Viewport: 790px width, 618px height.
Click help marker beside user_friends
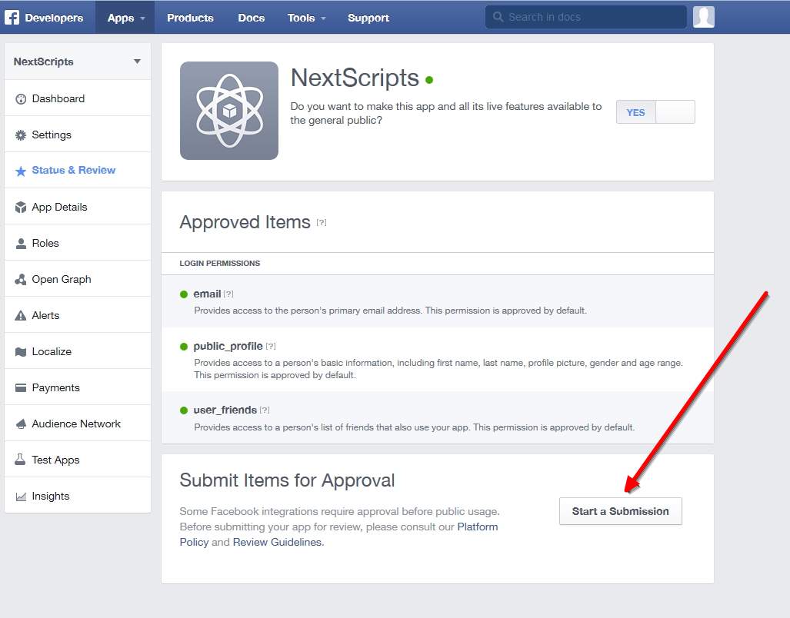(265, 410)
